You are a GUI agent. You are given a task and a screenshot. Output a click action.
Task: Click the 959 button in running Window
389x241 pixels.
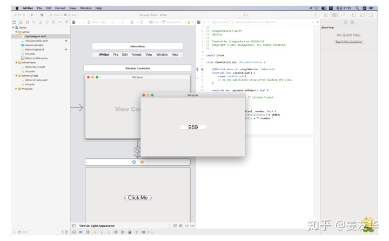(x=193, y=128)
